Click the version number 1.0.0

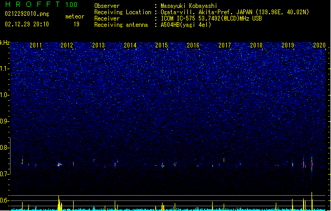72,5
